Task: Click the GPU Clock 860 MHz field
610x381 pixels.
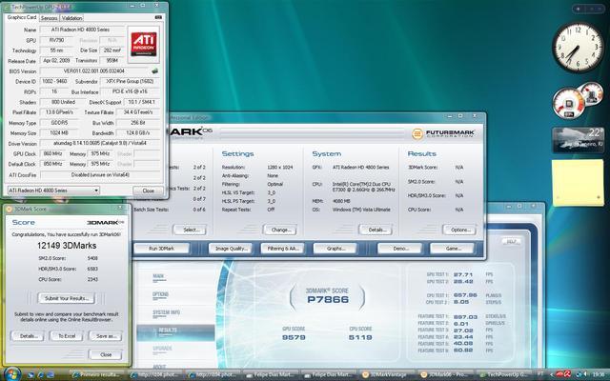Action: (x=54, y=154)
